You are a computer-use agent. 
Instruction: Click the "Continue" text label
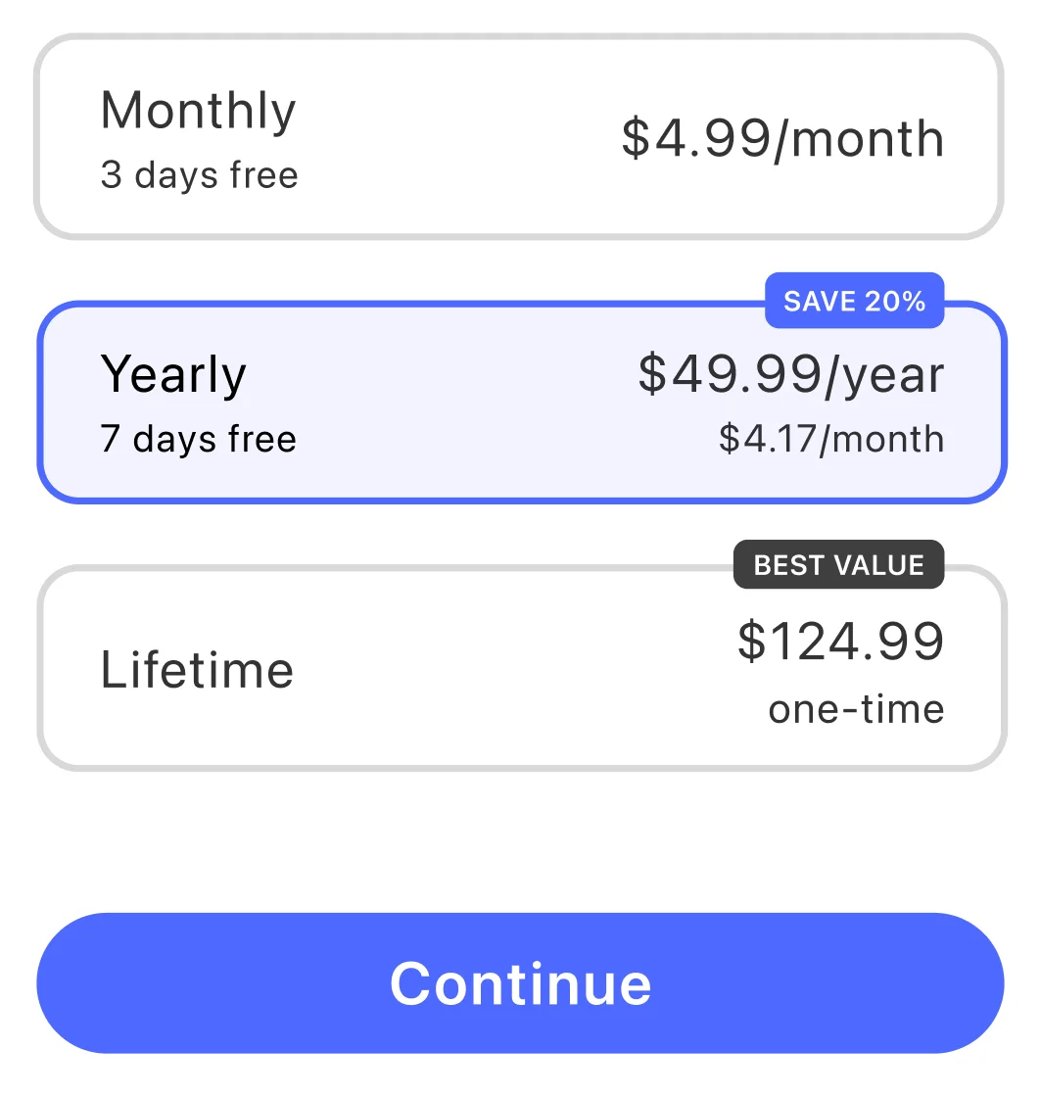pos(520,982)
